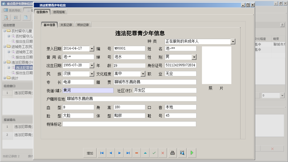Screen dimensions: 288x162
Task: Go to the first record
Action: pyautogui.click(x=102, y=153)
